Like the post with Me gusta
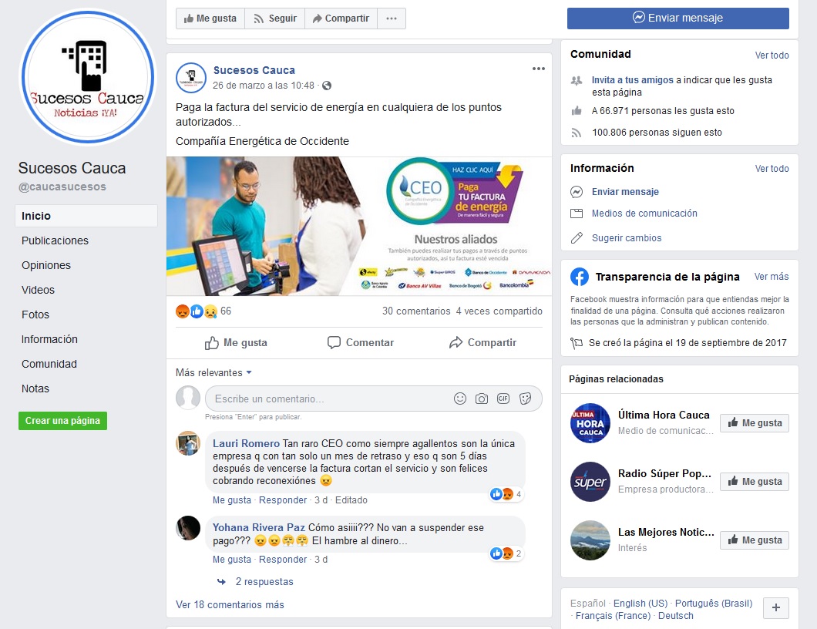 [x=236, y=342]
